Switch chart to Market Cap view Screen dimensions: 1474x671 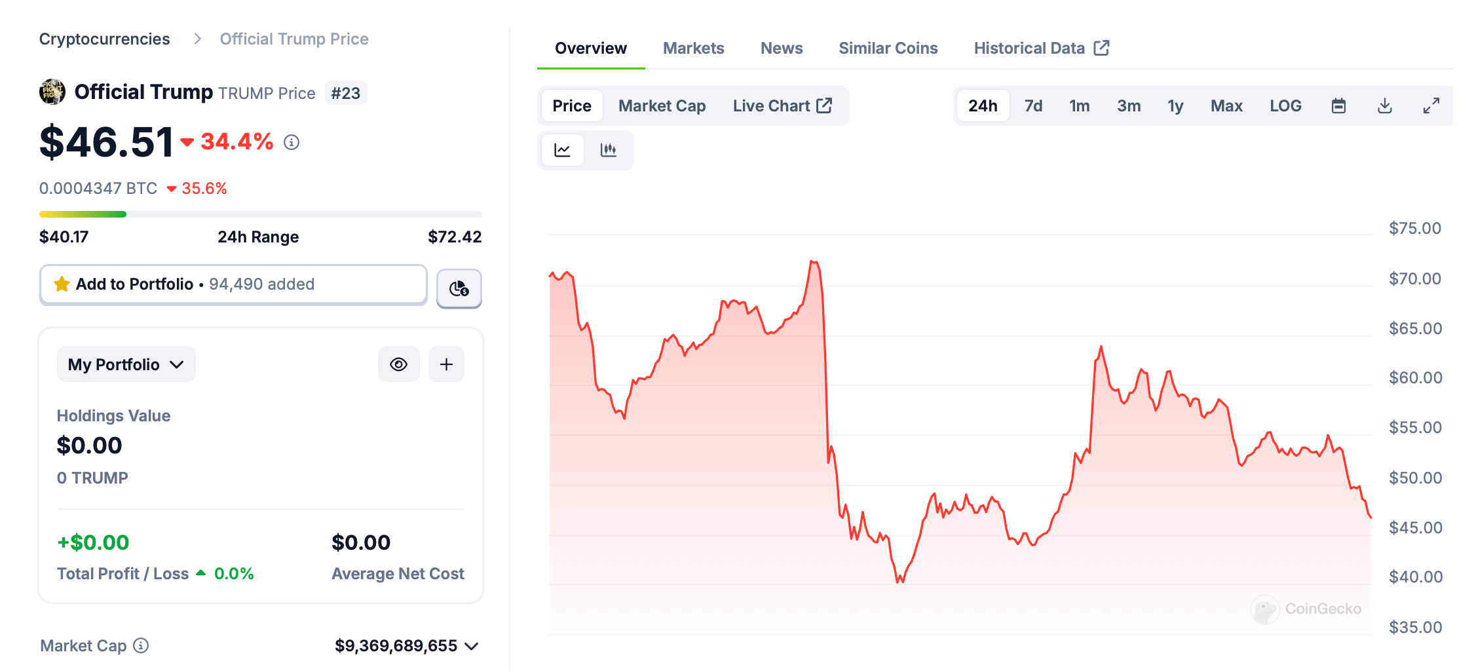[662, 106]
